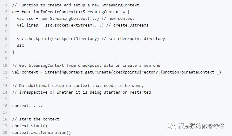Click the context.awaitTermination() statement
The image size is (232, 136).
coord(42,132)
